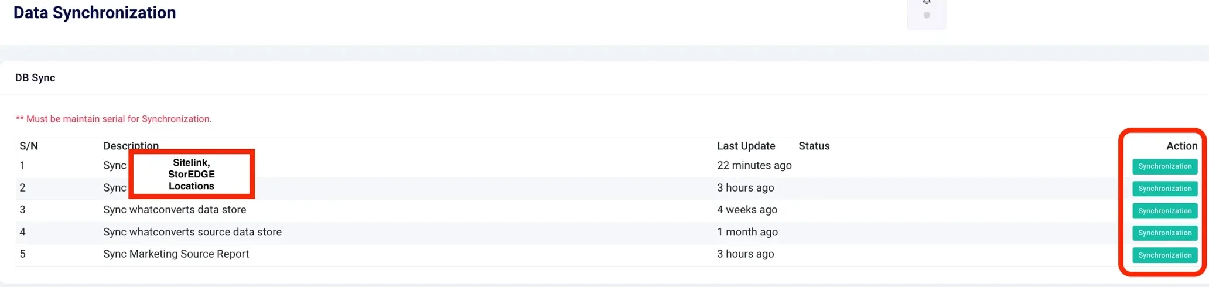This screenshot has width=1209, height=287.
Task: Click the '22 minutes ago' timestamp
Action: (754, 166)
